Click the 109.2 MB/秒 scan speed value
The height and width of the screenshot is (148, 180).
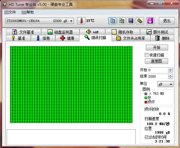[158, 124]
